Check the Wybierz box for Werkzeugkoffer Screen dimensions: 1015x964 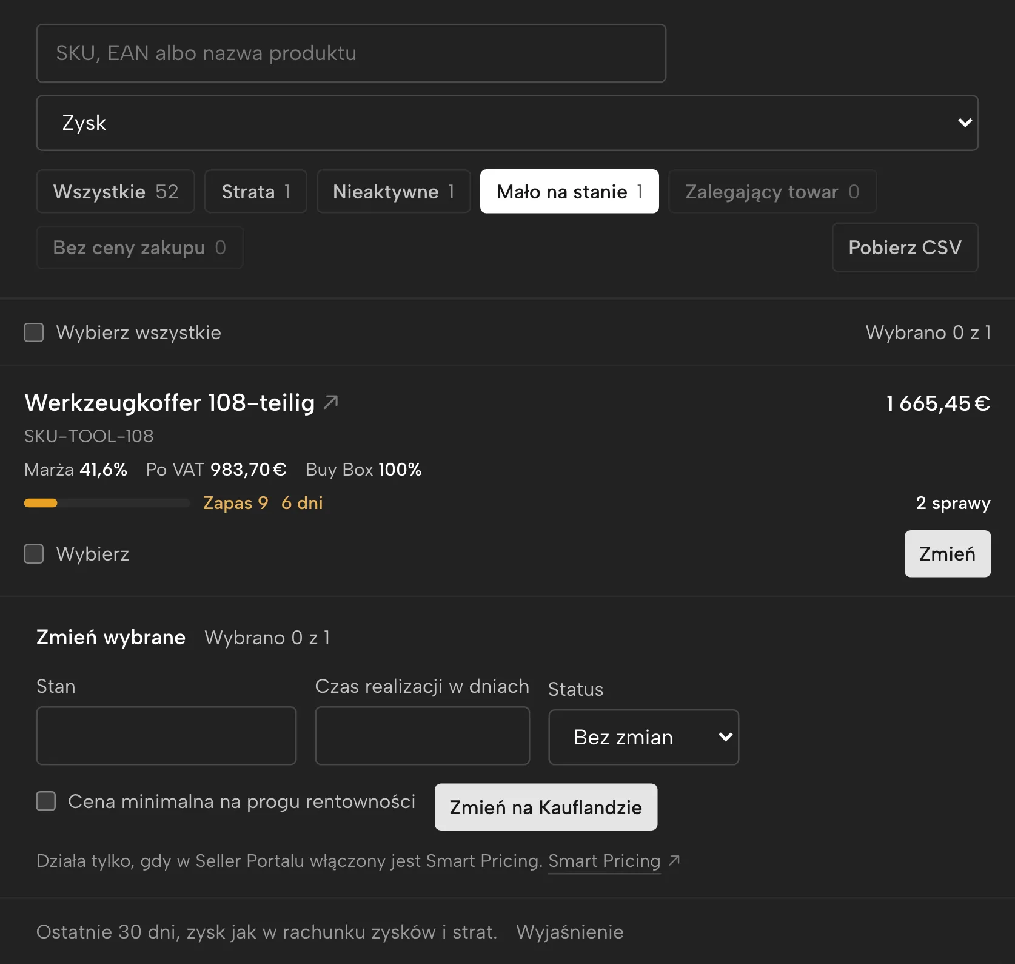[34, 554]
